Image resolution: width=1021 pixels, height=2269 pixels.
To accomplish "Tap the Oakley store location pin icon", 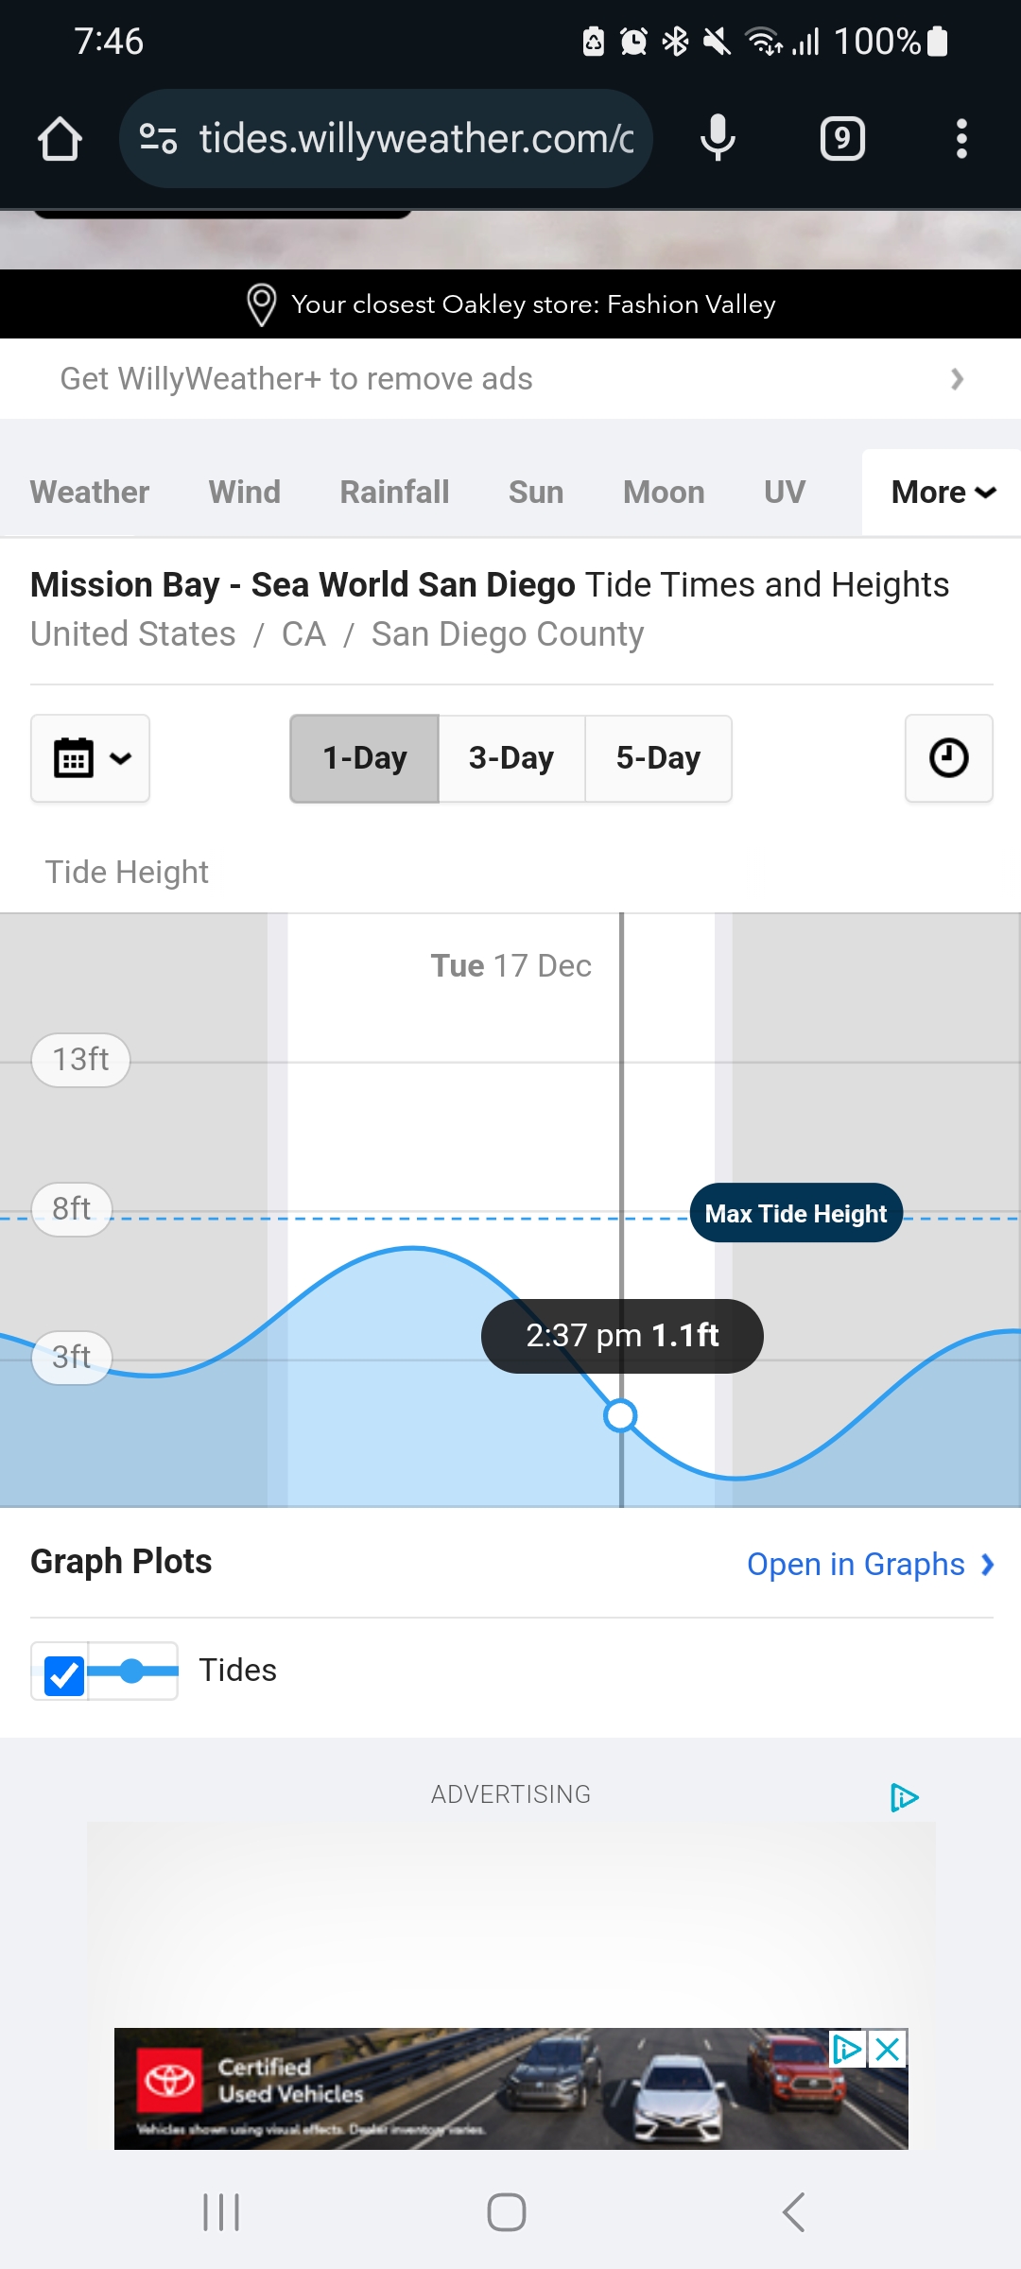I will coord(261,304).
